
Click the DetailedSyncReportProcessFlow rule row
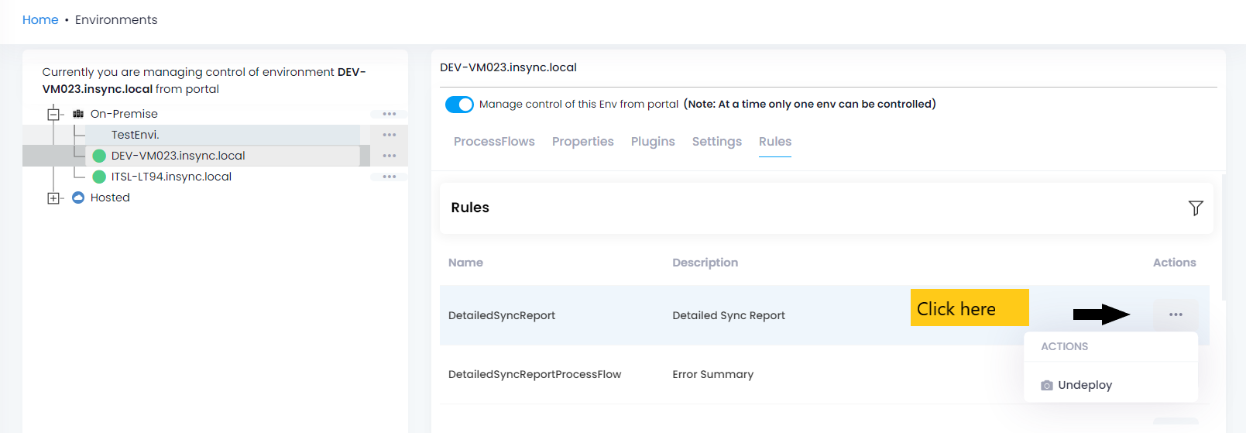[534, 374]
